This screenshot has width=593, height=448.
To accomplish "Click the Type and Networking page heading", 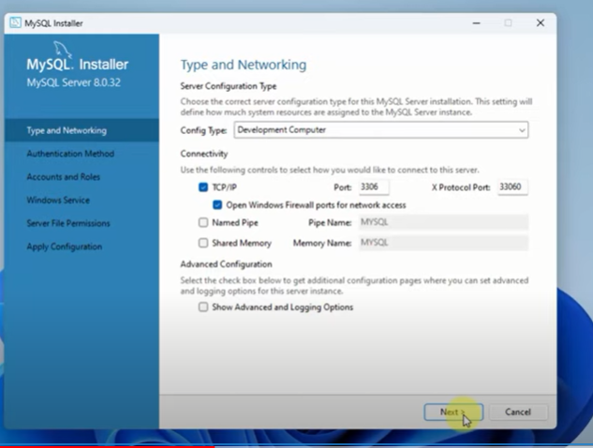I will point(244,65).
